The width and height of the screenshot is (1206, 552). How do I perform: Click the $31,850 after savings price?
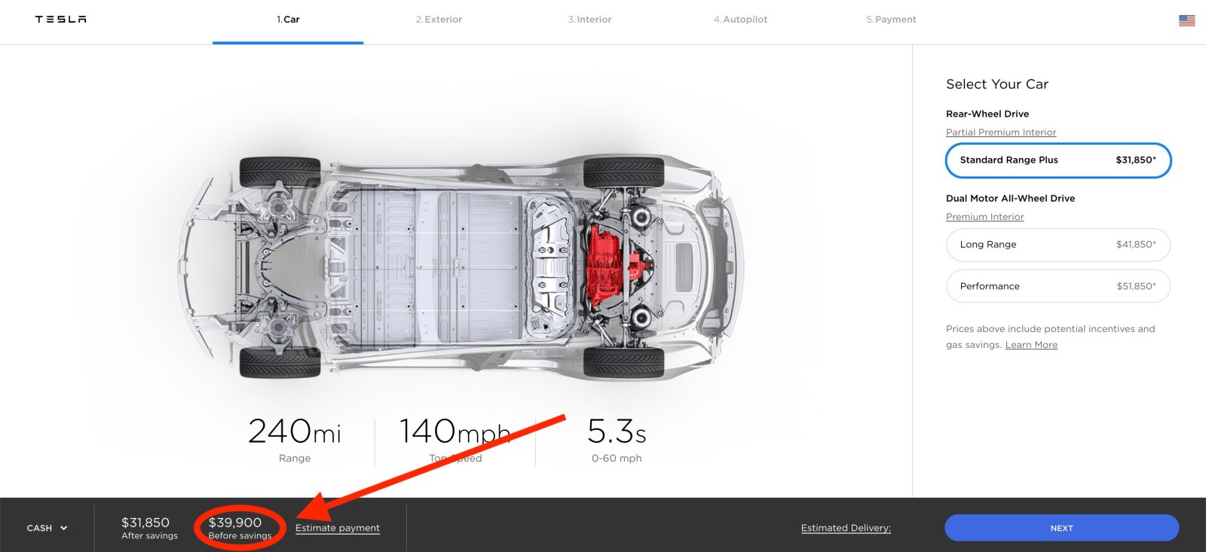click(x=145, y=522)
